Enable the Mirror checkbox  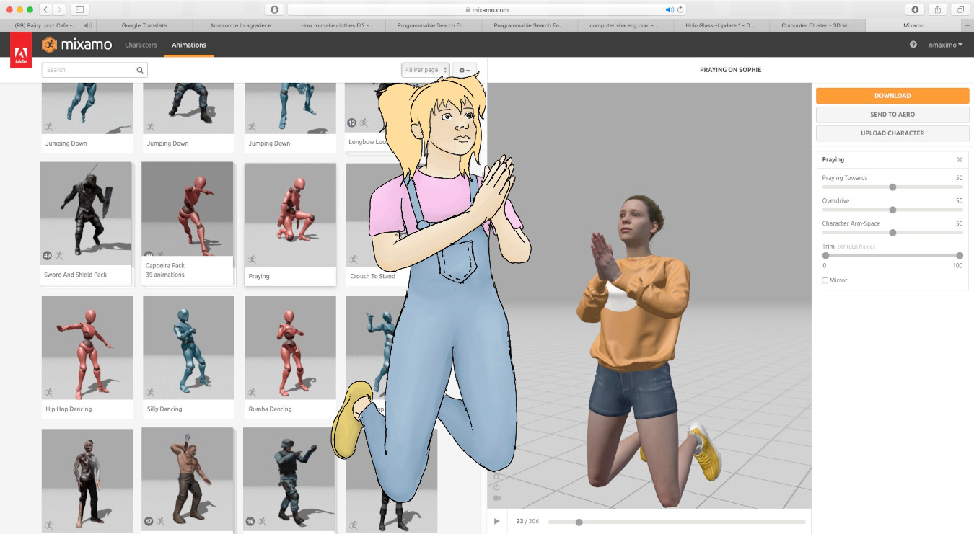pyautogui.click(x=825, y=280)
